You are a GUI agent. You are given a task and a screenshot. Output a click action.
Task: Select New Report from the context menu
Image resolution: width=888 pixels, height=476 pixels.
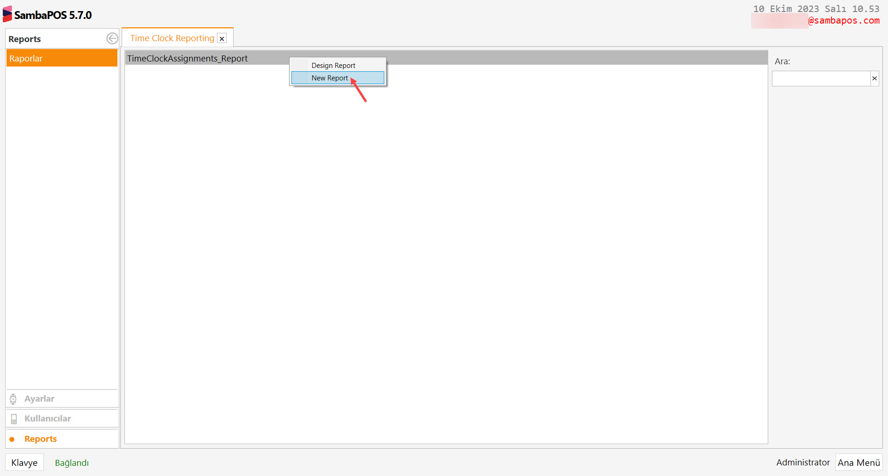click(x=329, y=78)
